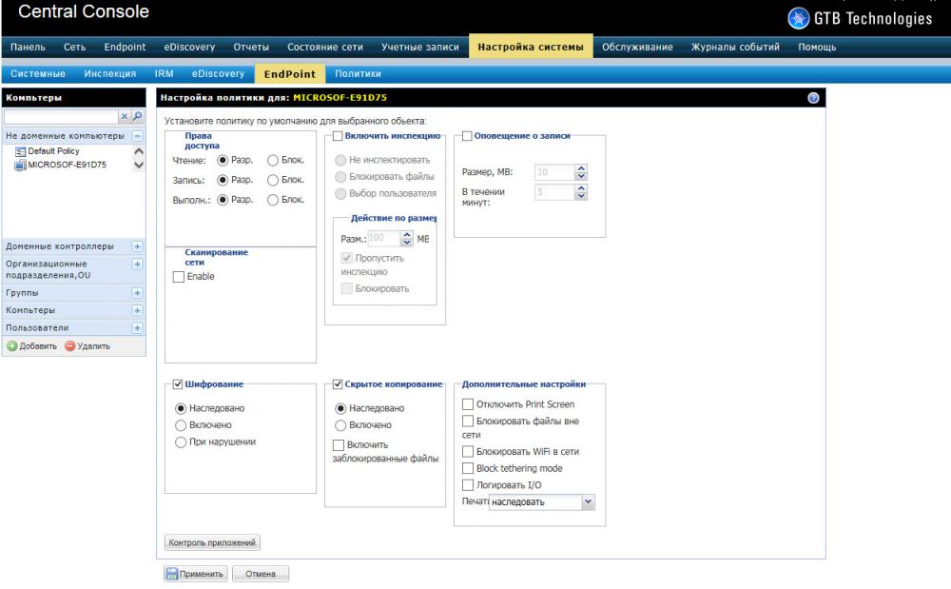Select Включено under Скрытое копирование
The height and width of the screenshot is (589, 951).
point(340,425)
